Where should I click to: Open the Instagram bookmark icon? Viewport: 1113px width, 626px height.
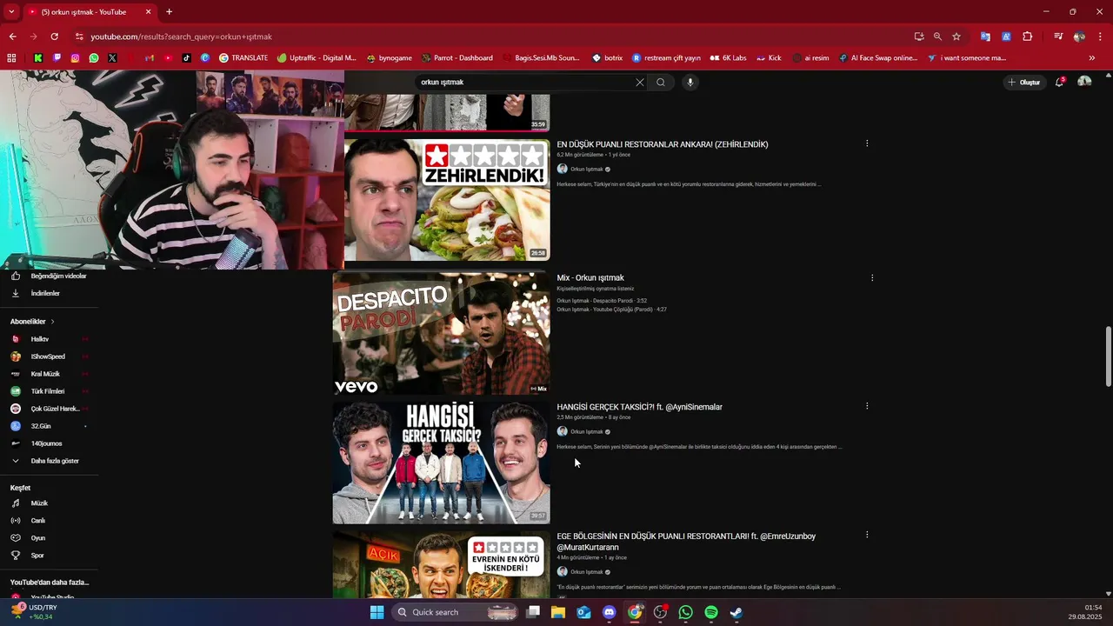(x=76, y=58)
